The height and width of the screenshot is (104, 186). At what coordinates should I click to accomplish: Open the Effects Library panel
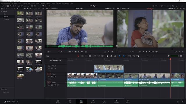tap(24, 6)
